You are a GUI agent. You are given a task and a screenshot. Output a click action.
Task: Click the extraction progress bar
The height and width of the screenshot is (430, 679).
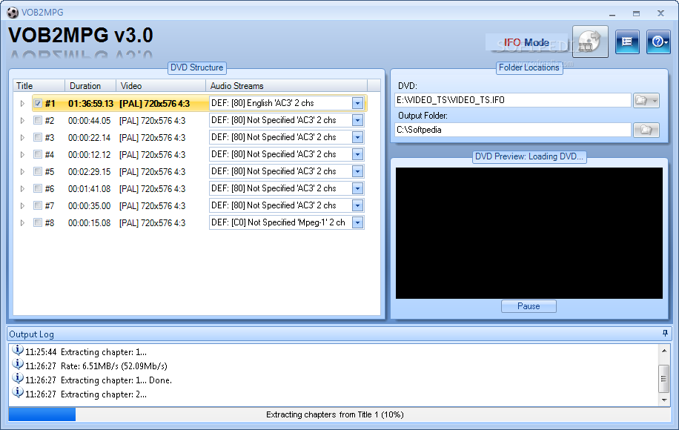tap(339, 414)
